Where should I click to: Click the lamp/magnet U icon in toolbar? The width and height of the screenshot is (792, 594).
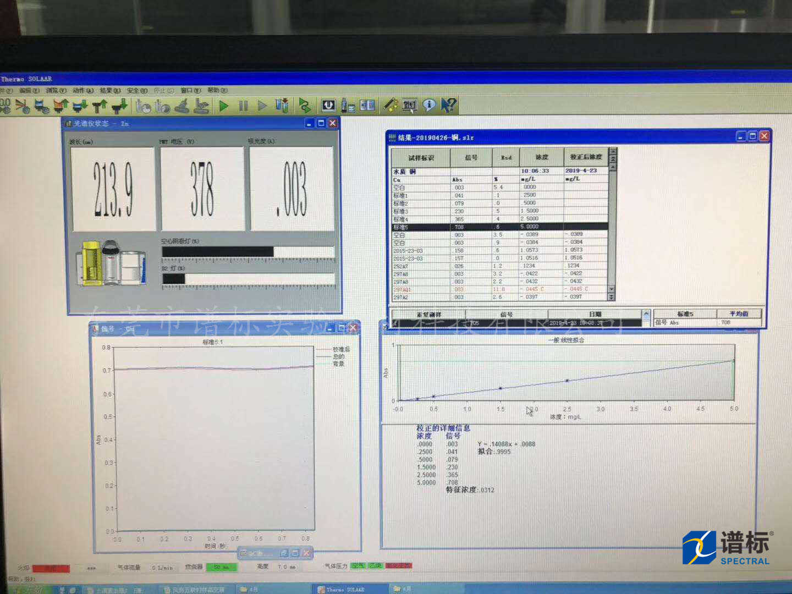[x=328, y=105]
